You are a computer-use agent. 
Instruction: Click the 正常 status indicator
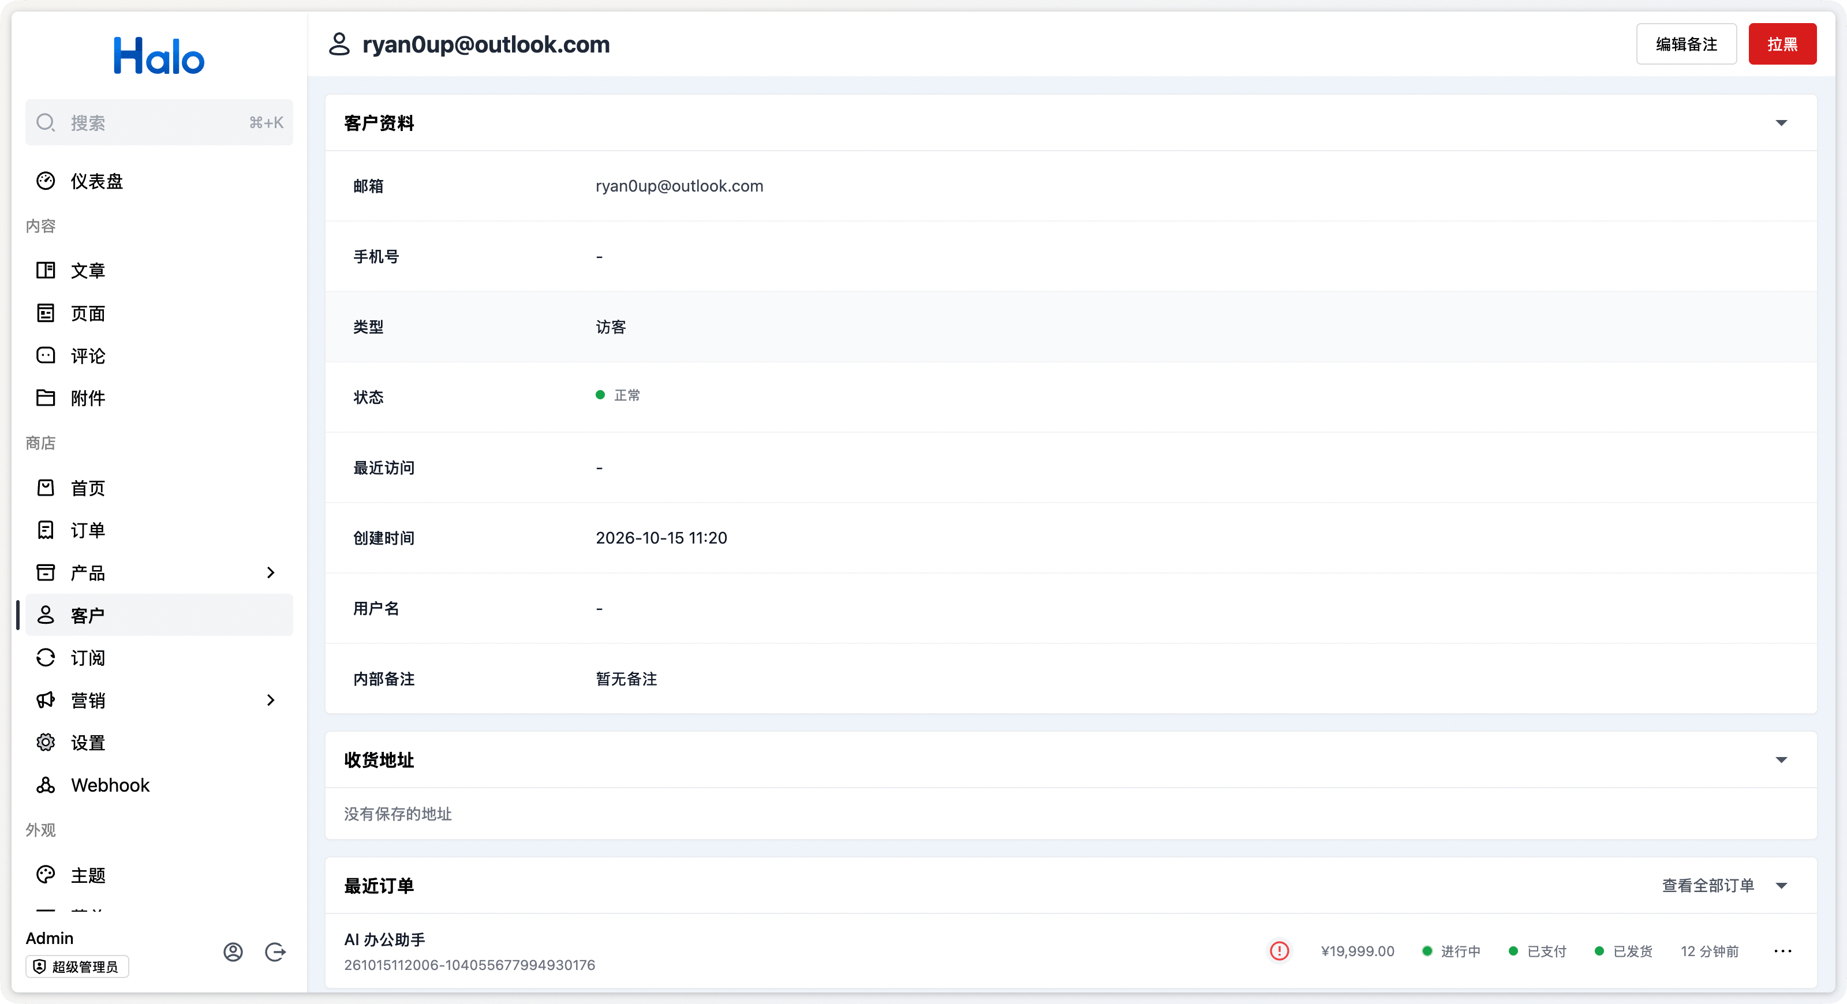tap(618, 395)
